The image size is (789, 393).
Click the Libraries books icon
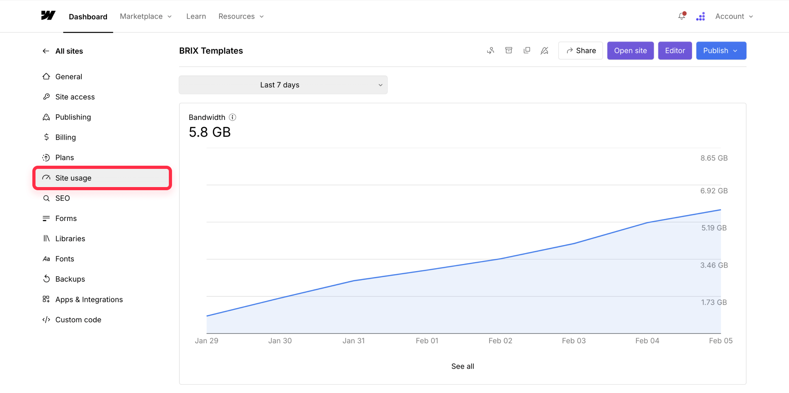point(46,239)
